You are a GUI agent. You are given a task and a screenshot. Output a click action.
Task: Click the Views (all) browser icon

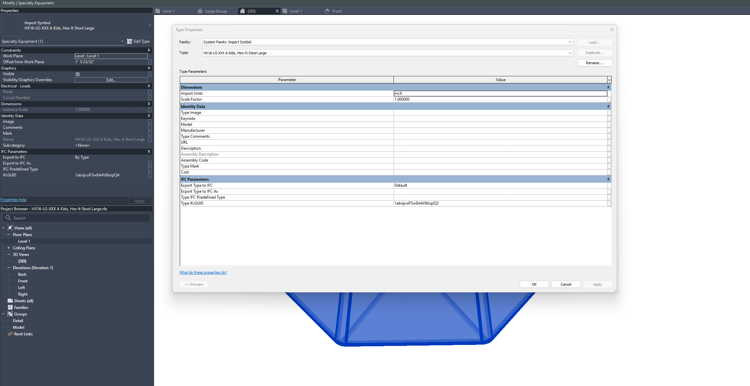coord(10,228)
